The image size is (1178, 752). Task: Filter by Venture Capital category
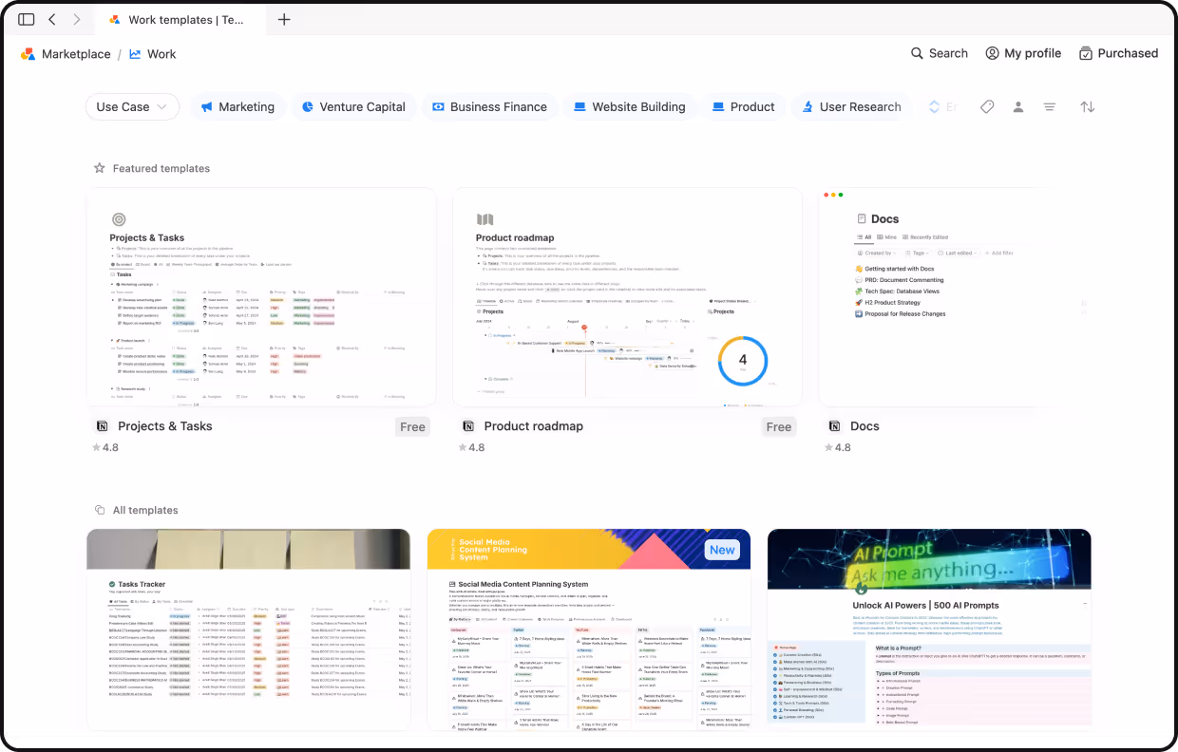tap(353, 107)
